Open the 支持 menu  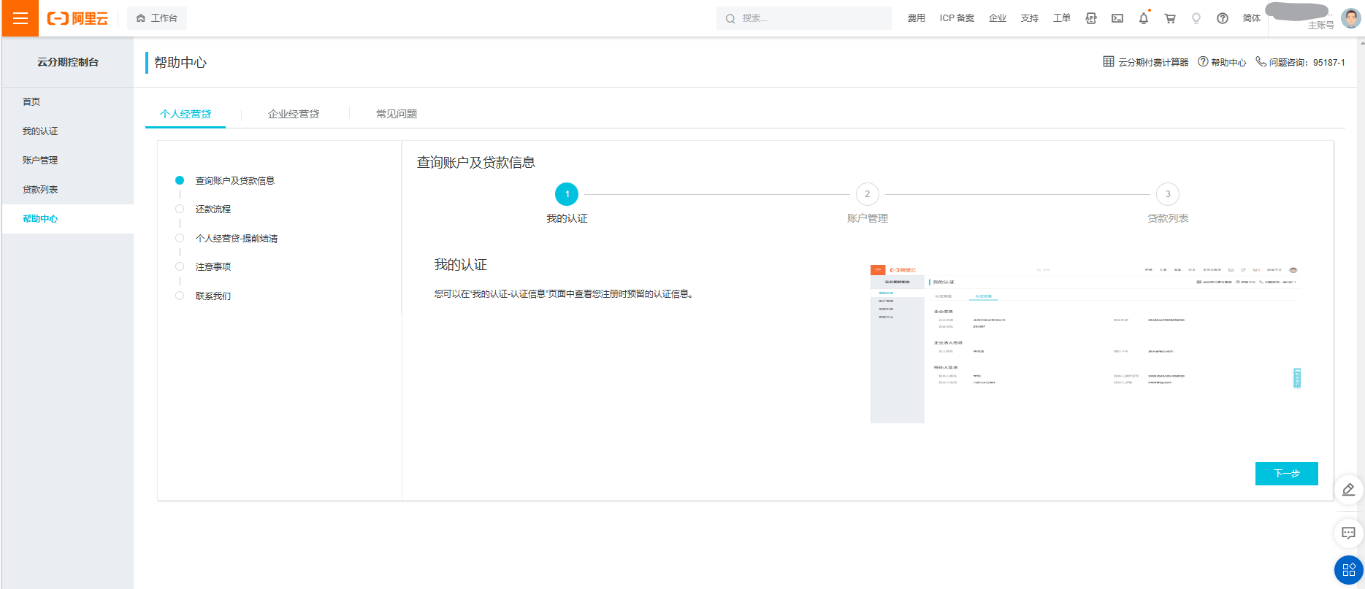[x=1030, y=18]
